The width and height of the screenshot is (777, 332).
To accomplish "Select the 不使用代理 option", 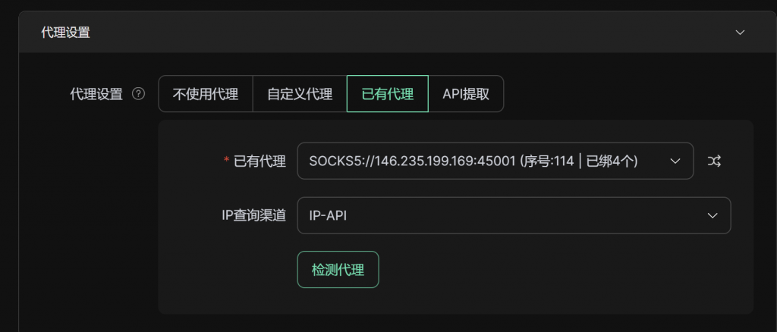I will (x=205, y=94).
